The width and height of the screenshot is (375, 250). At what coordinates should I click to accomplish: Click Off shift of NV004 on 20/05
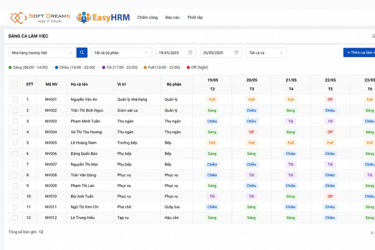click(x=251, y=132)
